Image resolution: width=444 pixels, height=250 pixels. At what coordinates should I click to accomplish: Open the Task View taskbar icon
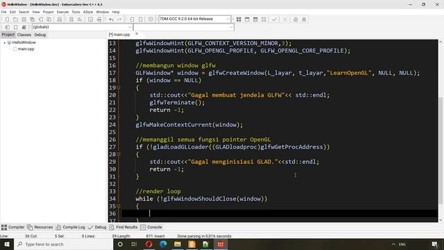tap(134, 244)
